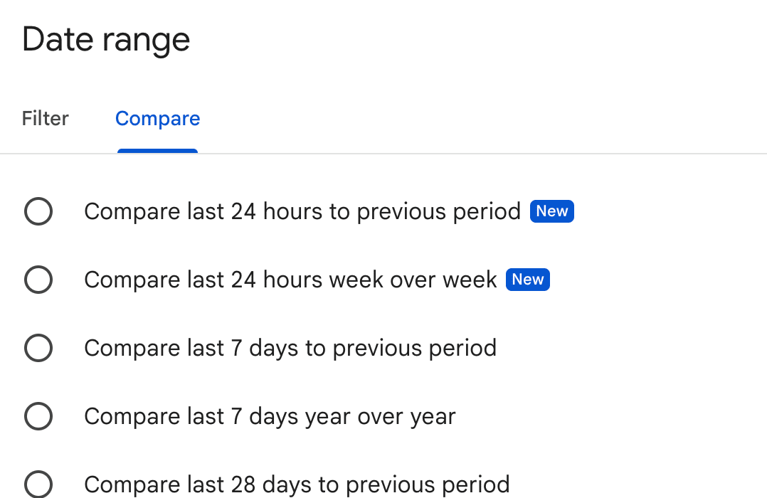Click the radio circle beside last 28 days option
This screenshot has height=498, width=767.
click(38, 484)
